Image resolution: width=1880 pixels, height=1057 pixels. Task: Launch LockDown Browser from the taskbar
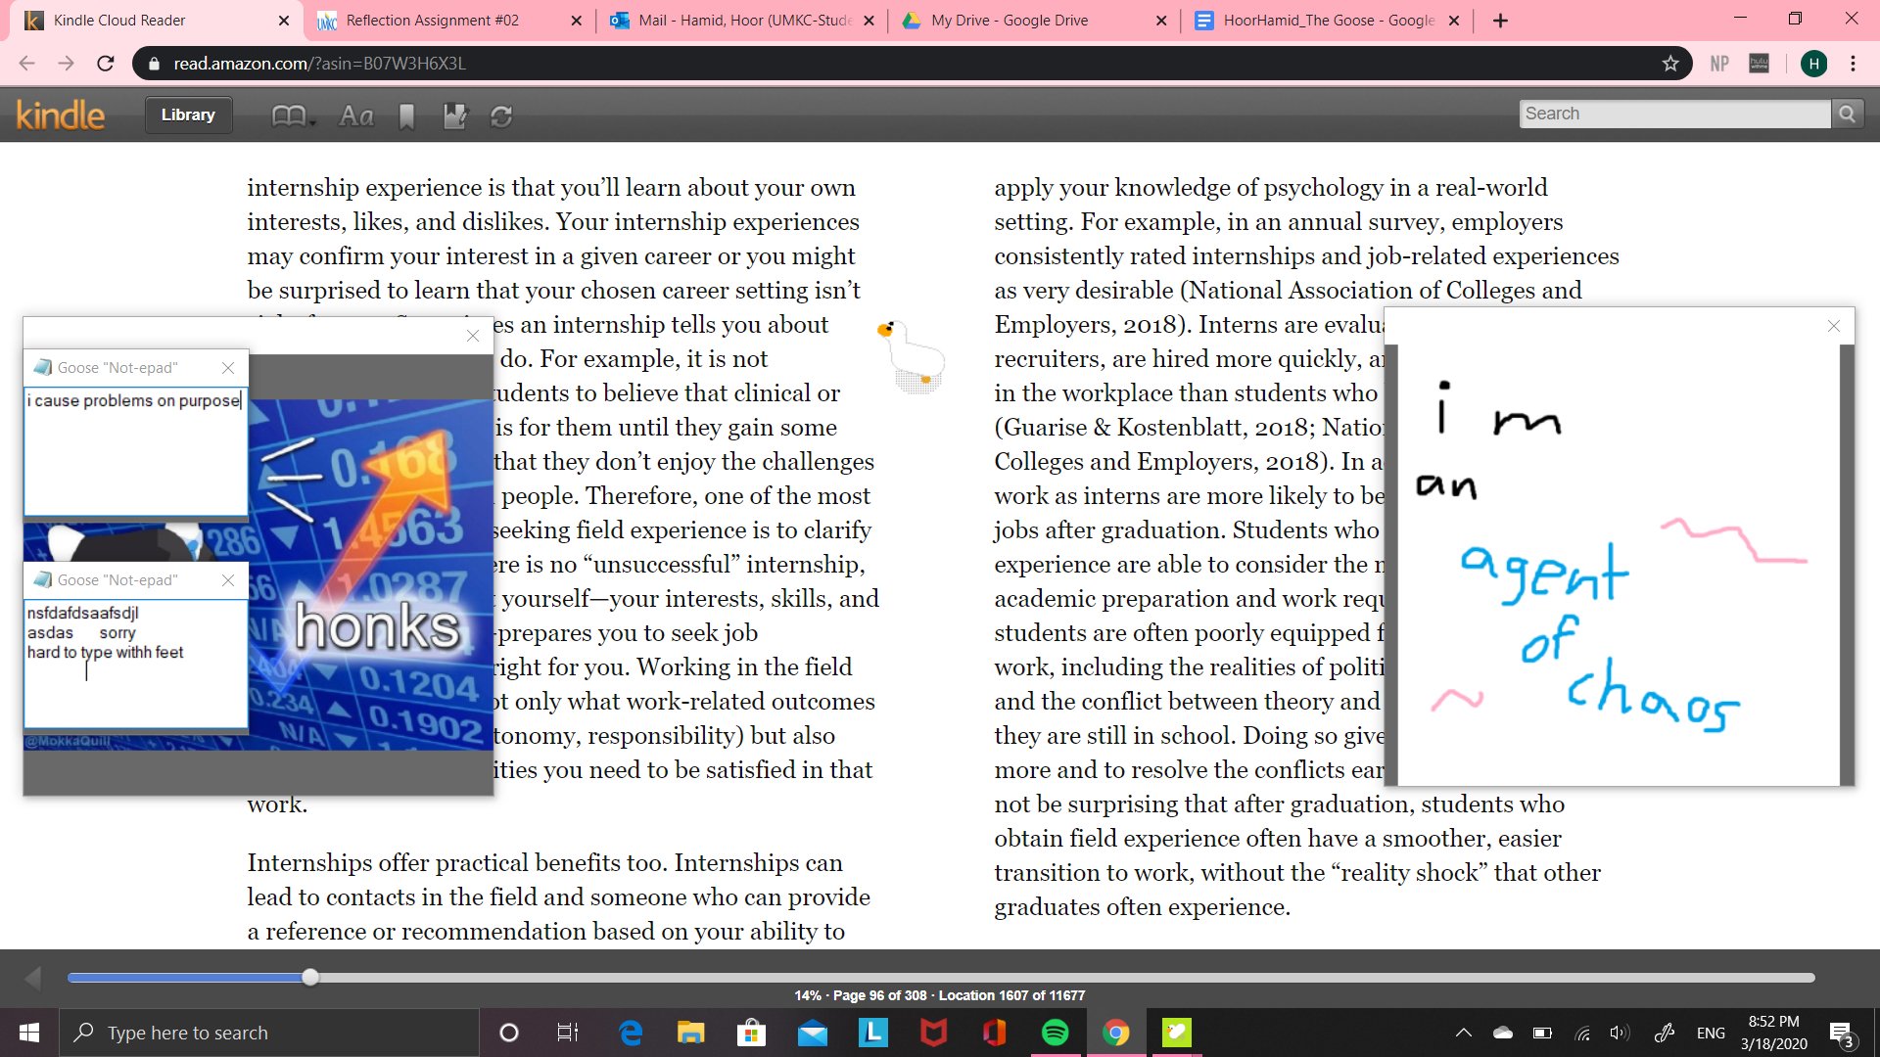tap(872, 1032)
